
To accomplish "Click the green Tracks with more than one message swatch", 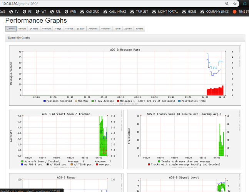I will tap(159, 162).
